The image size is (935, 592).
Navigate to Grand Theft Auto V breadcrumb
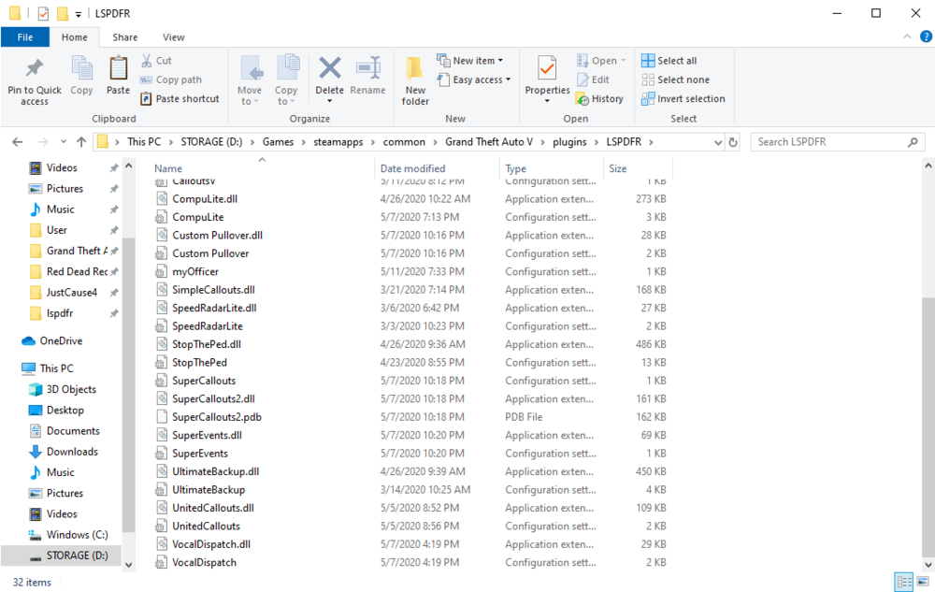(488, 142)
